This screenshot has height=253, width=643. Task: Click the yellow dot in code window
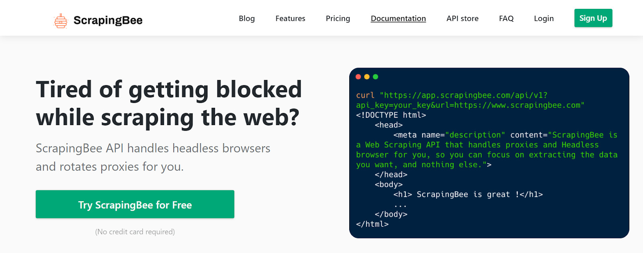367,77
